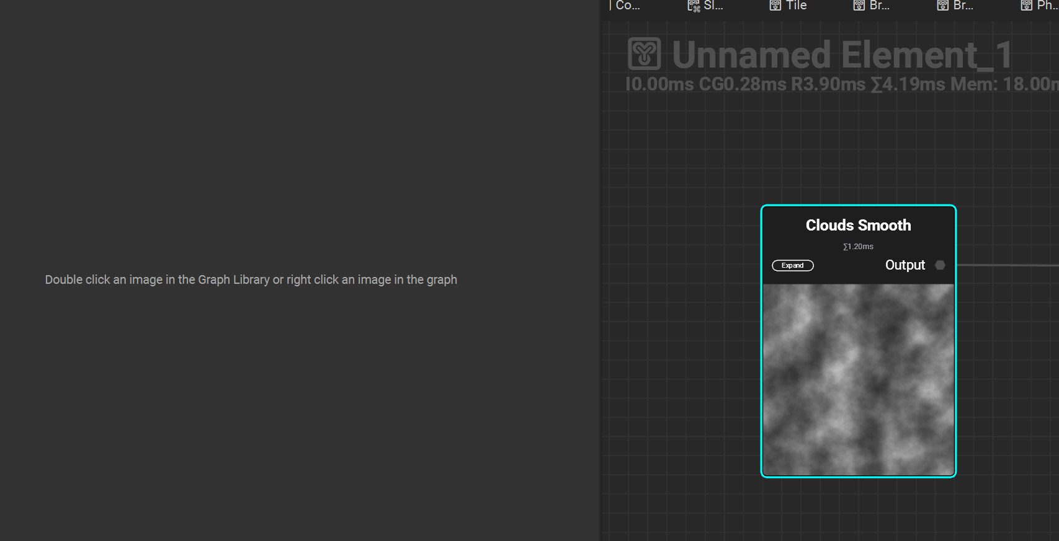Click the Unnamed Element_1 graph title

point(842,55)
